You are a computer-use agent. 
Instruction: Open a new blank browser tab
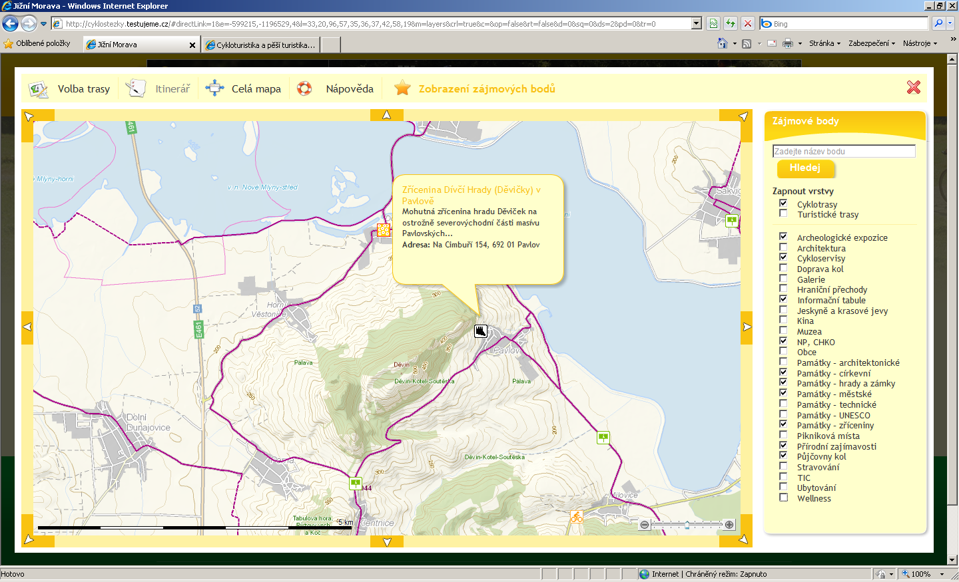[x=331, y=45]
